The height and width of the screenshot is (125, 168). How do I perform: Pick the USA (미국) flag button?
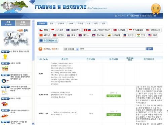[153, 35]
